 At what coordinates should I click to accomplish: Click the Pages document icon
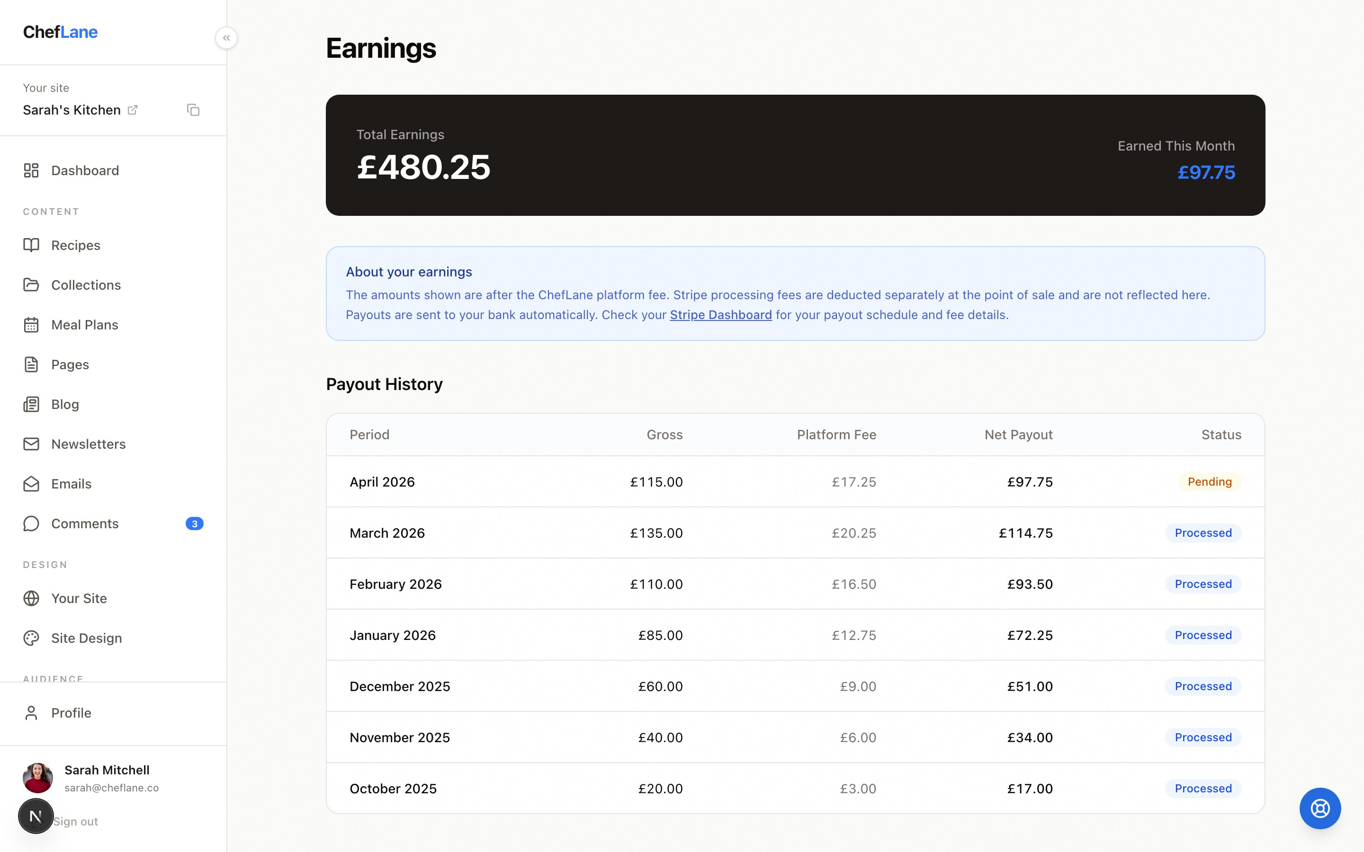tap(31, 364)
